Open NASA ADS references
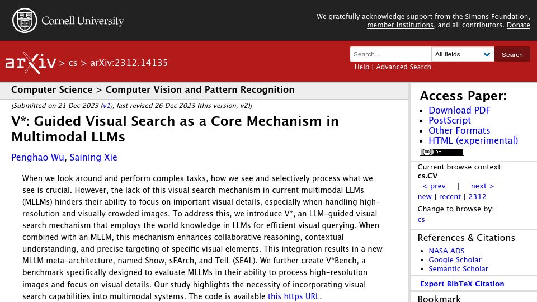The width and height of the screenshot is (537, 302). pyautogui.click(x=446, y=251)
